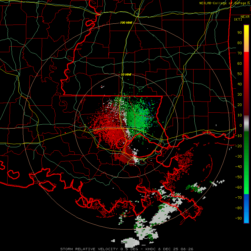Click the -40 scale value
The width and height of the screenshot is (251, 251).
coord(238,167)
